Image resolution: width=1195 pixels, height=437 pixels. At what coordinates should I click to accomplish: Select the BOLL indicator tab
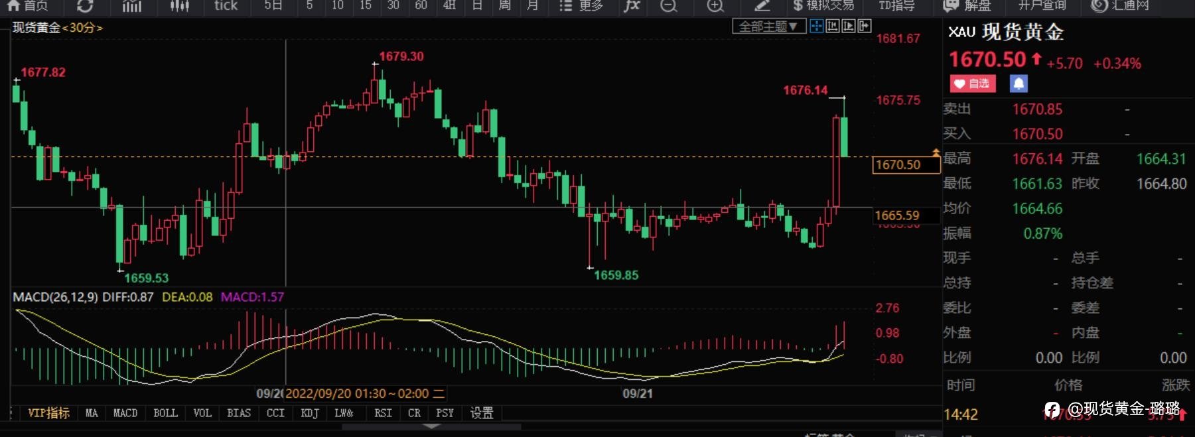tap(165, 413)
